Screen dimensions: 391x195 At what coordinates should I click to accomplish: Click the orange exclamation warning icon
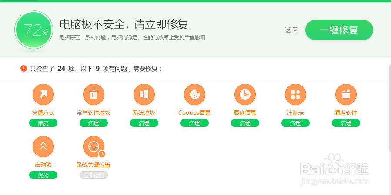pos(23,69)
